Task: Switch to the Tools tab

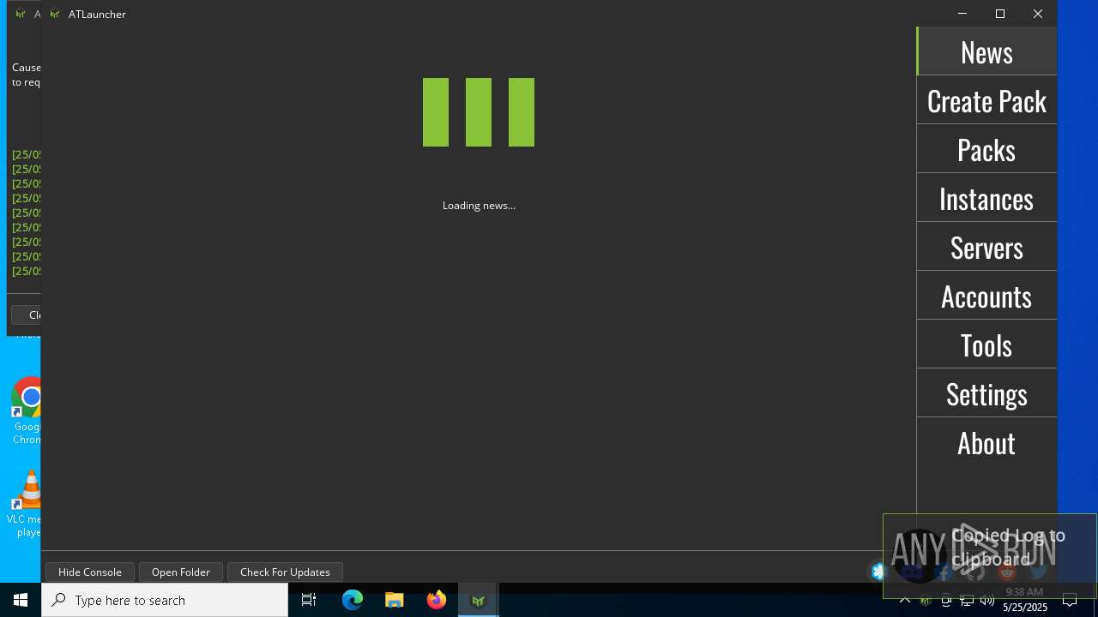Action: point(986,344)
